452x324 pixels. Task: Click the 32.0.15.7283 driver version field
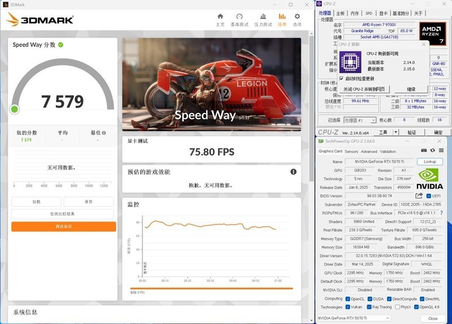pos(393,256)
